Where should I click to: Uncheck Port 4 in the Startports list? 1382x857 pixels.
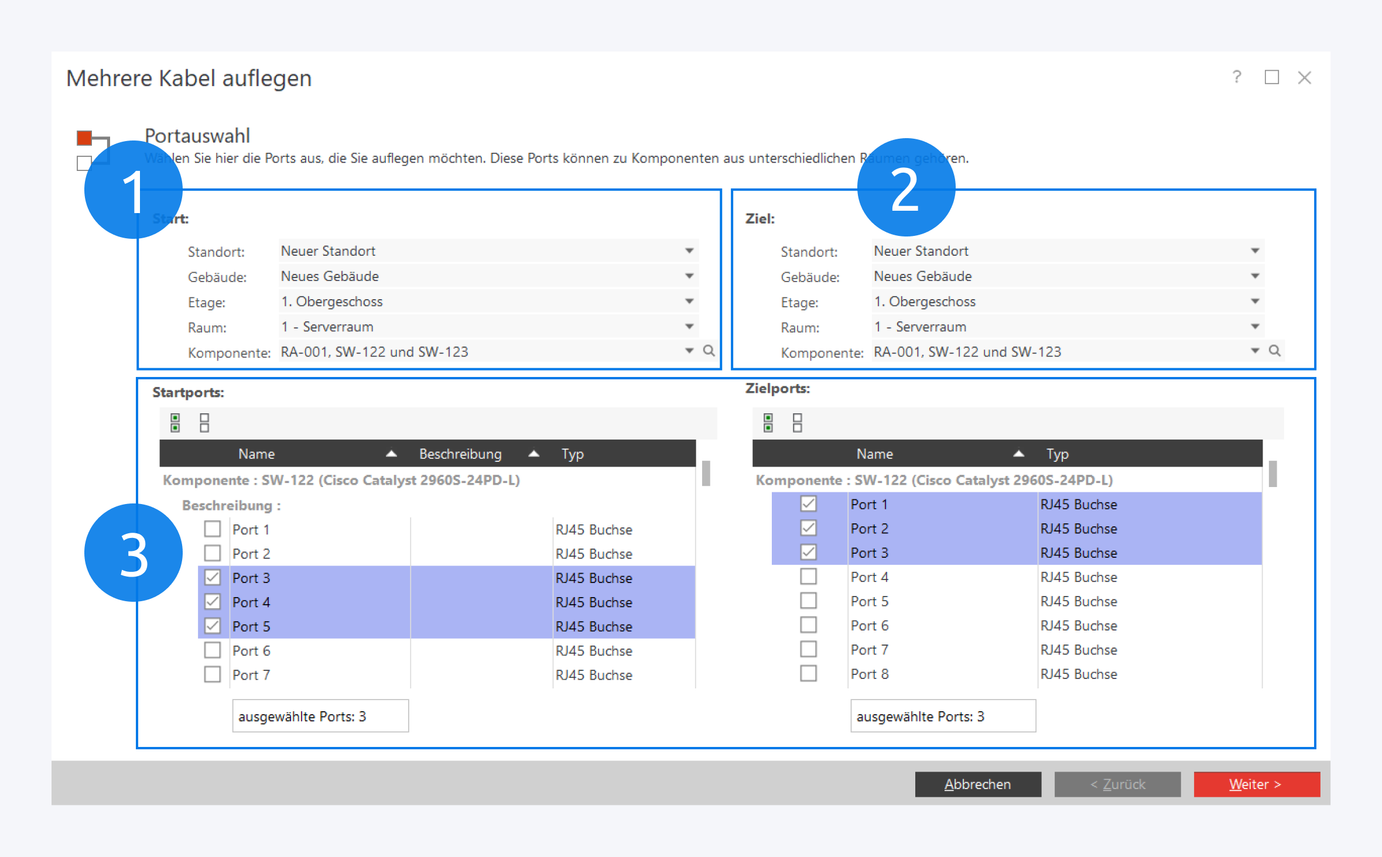(212, 602)
